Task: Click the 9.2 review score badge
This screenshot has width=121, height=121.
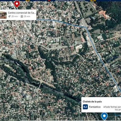Action: click(85, 107)
